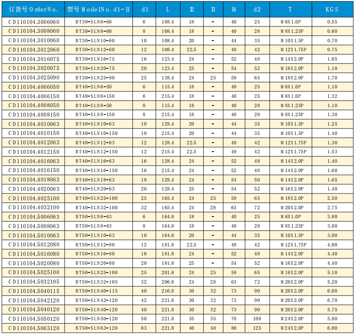Click weight value 0.55
The image size is (356, 334).
click(332, 22)
